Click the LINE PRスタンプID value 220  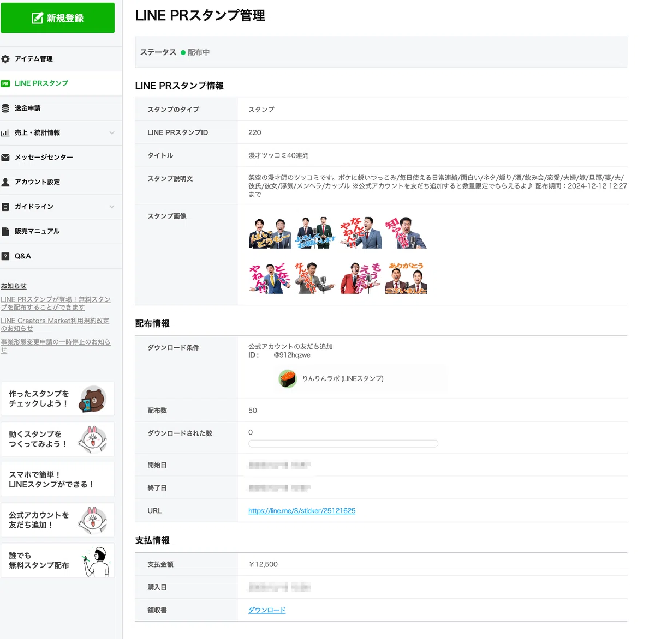(x=255, y=132)
